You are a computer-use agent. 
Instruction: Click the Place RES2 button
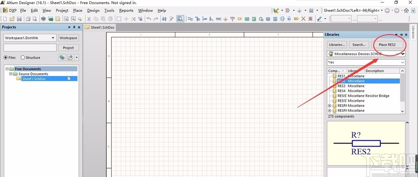387,45
